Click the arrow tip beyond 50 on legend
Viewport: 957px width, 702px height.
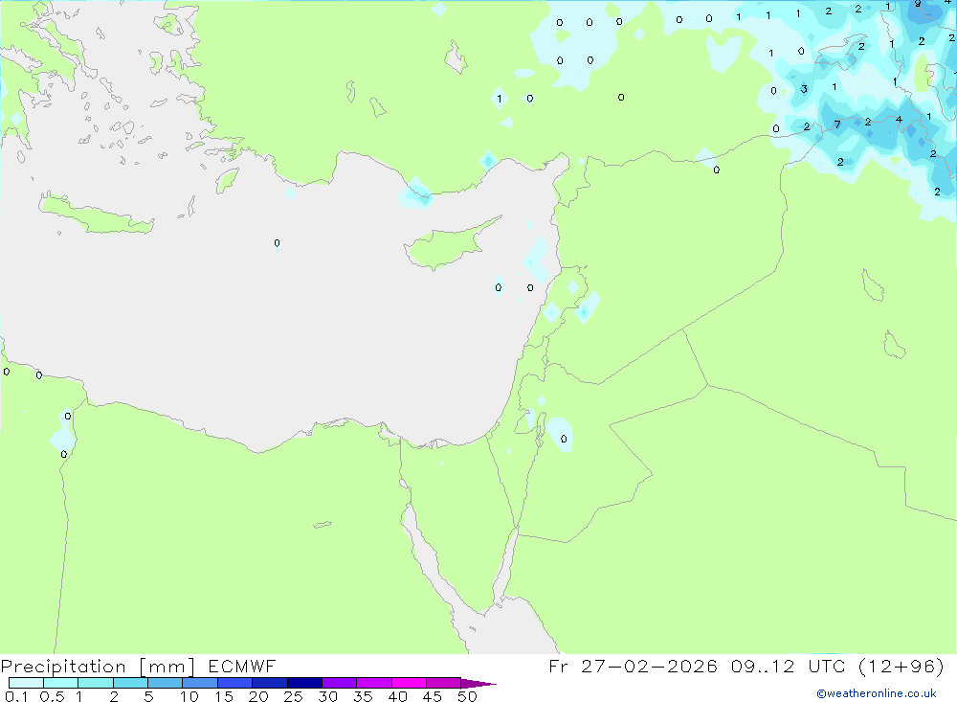pos(478,683)
